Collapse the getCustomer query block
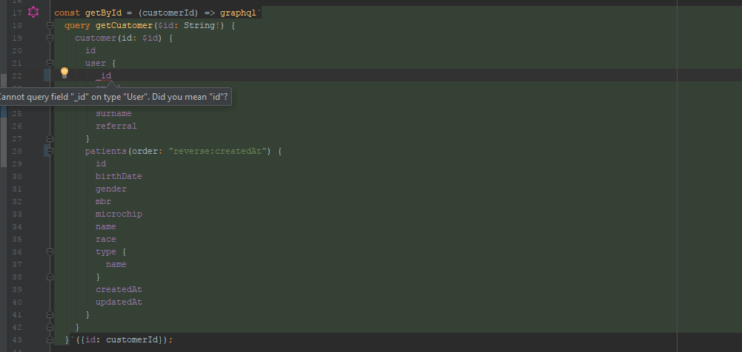The image size is (742, 352). click(50, 26)
